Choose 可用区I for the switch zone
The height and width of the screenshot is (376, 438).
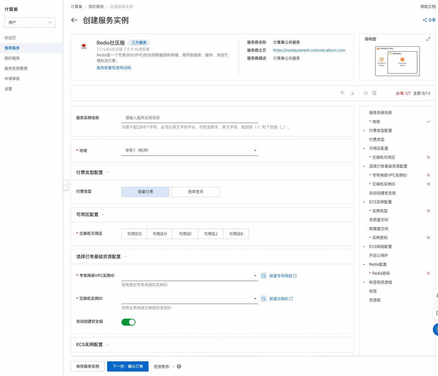pyautogui.click(x=185, y=234)
